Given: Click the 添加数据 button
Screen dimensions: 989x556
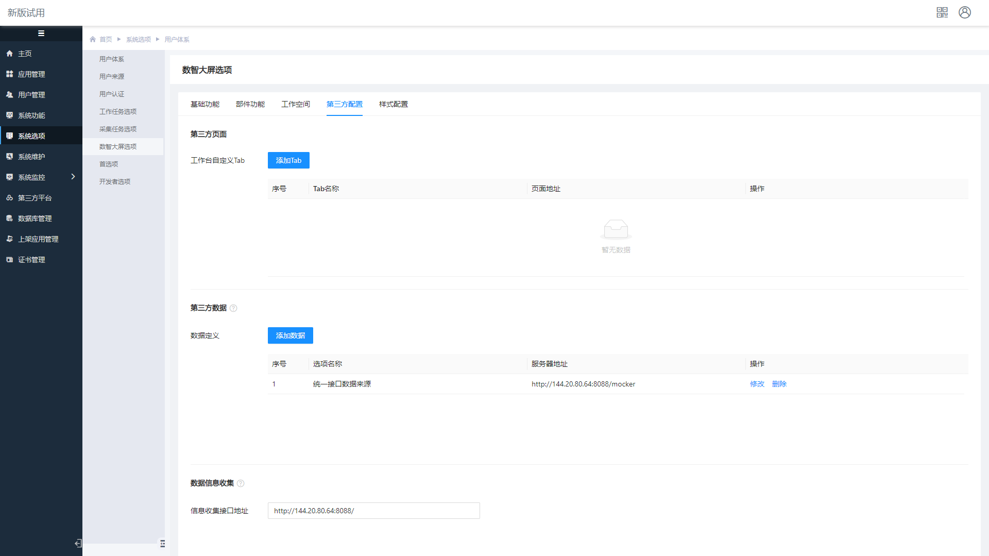Looking at the screenshot, I should click(291, 335).
